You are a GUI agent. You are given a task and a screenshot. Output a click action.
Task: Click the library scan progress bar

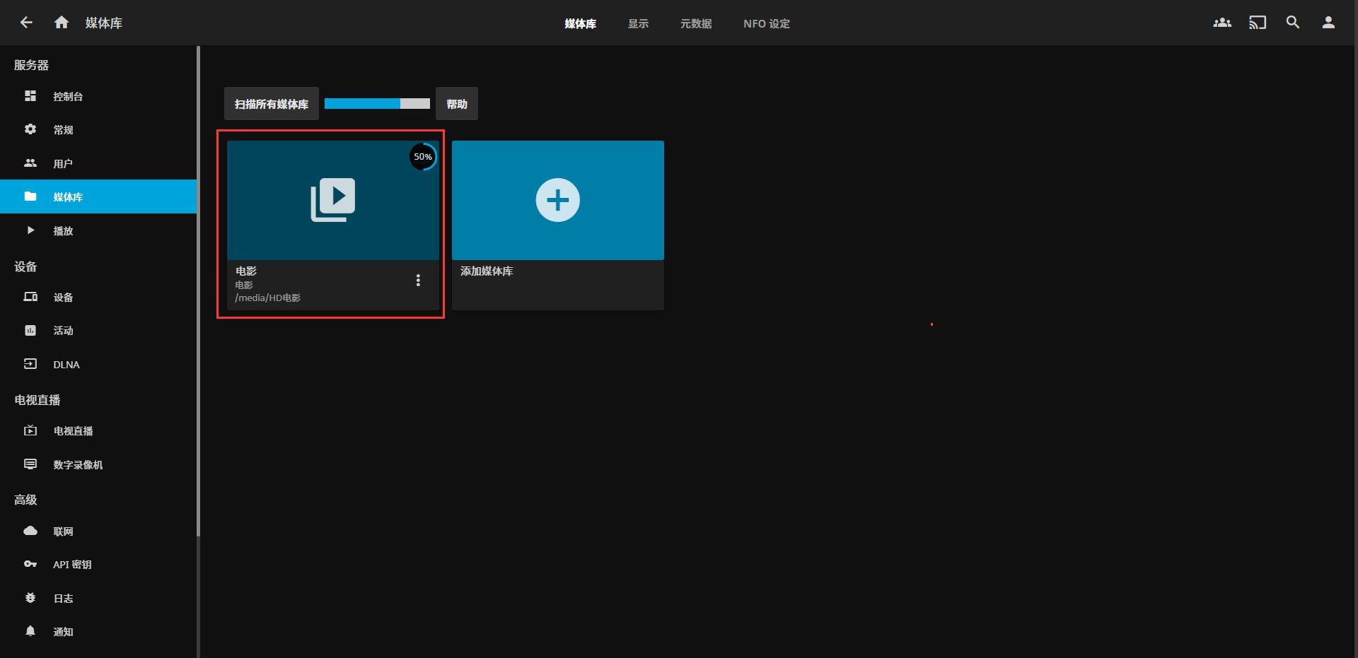pos(377,104)
